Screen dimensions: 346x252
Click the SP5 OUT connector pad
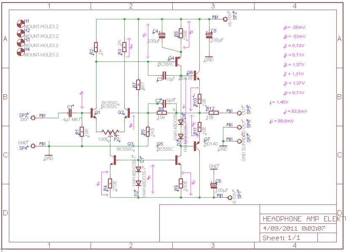(239, 113)
